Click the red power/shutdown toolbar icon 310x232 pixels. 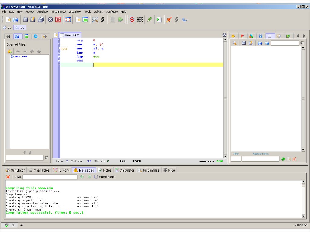pos(58,20)
